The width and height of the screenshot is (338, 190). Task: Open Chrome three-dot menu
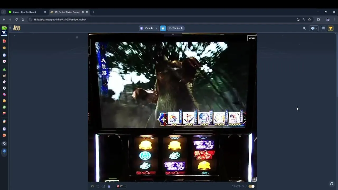(x=334, y=20)
